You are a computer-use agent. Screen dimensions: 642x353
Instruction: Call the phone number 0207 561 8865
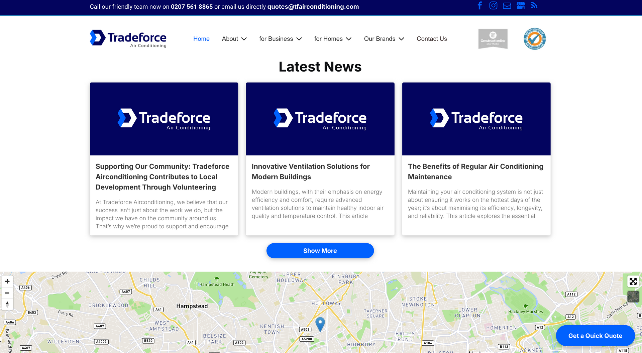(192, 7)
